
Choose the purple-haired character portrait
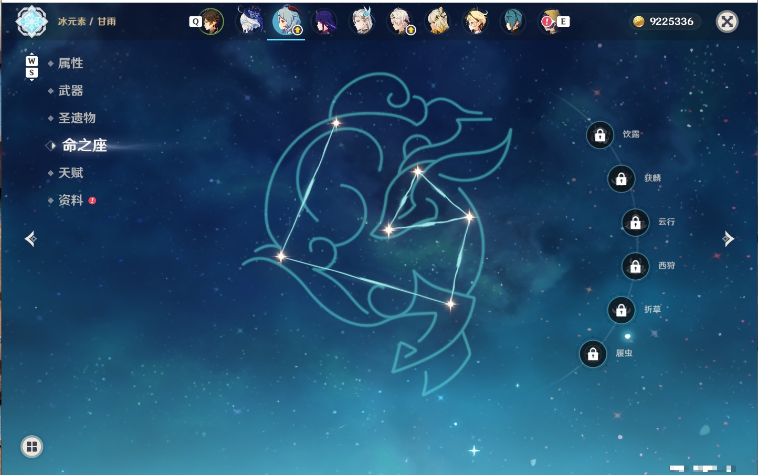click(324, 22)
